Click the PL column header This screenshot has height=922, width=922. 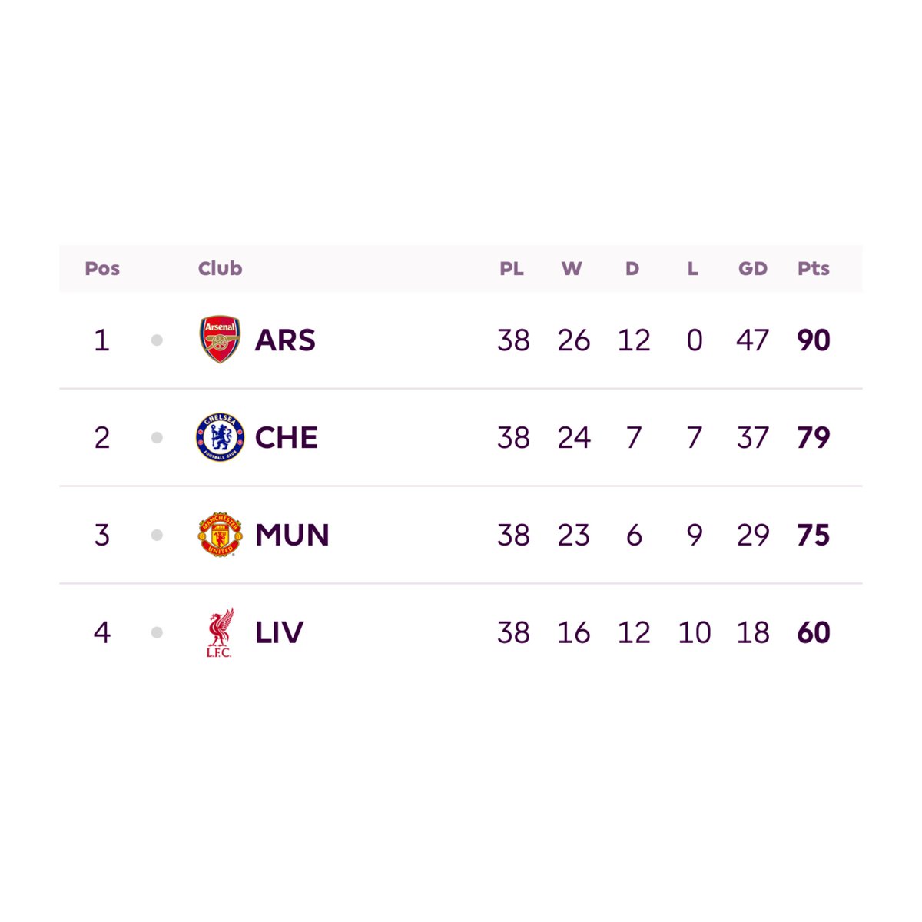click(x=512, y=268)
